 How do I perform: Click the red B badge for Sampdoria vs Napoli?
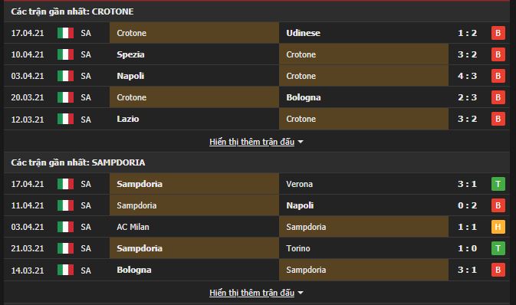pos(498,205)
